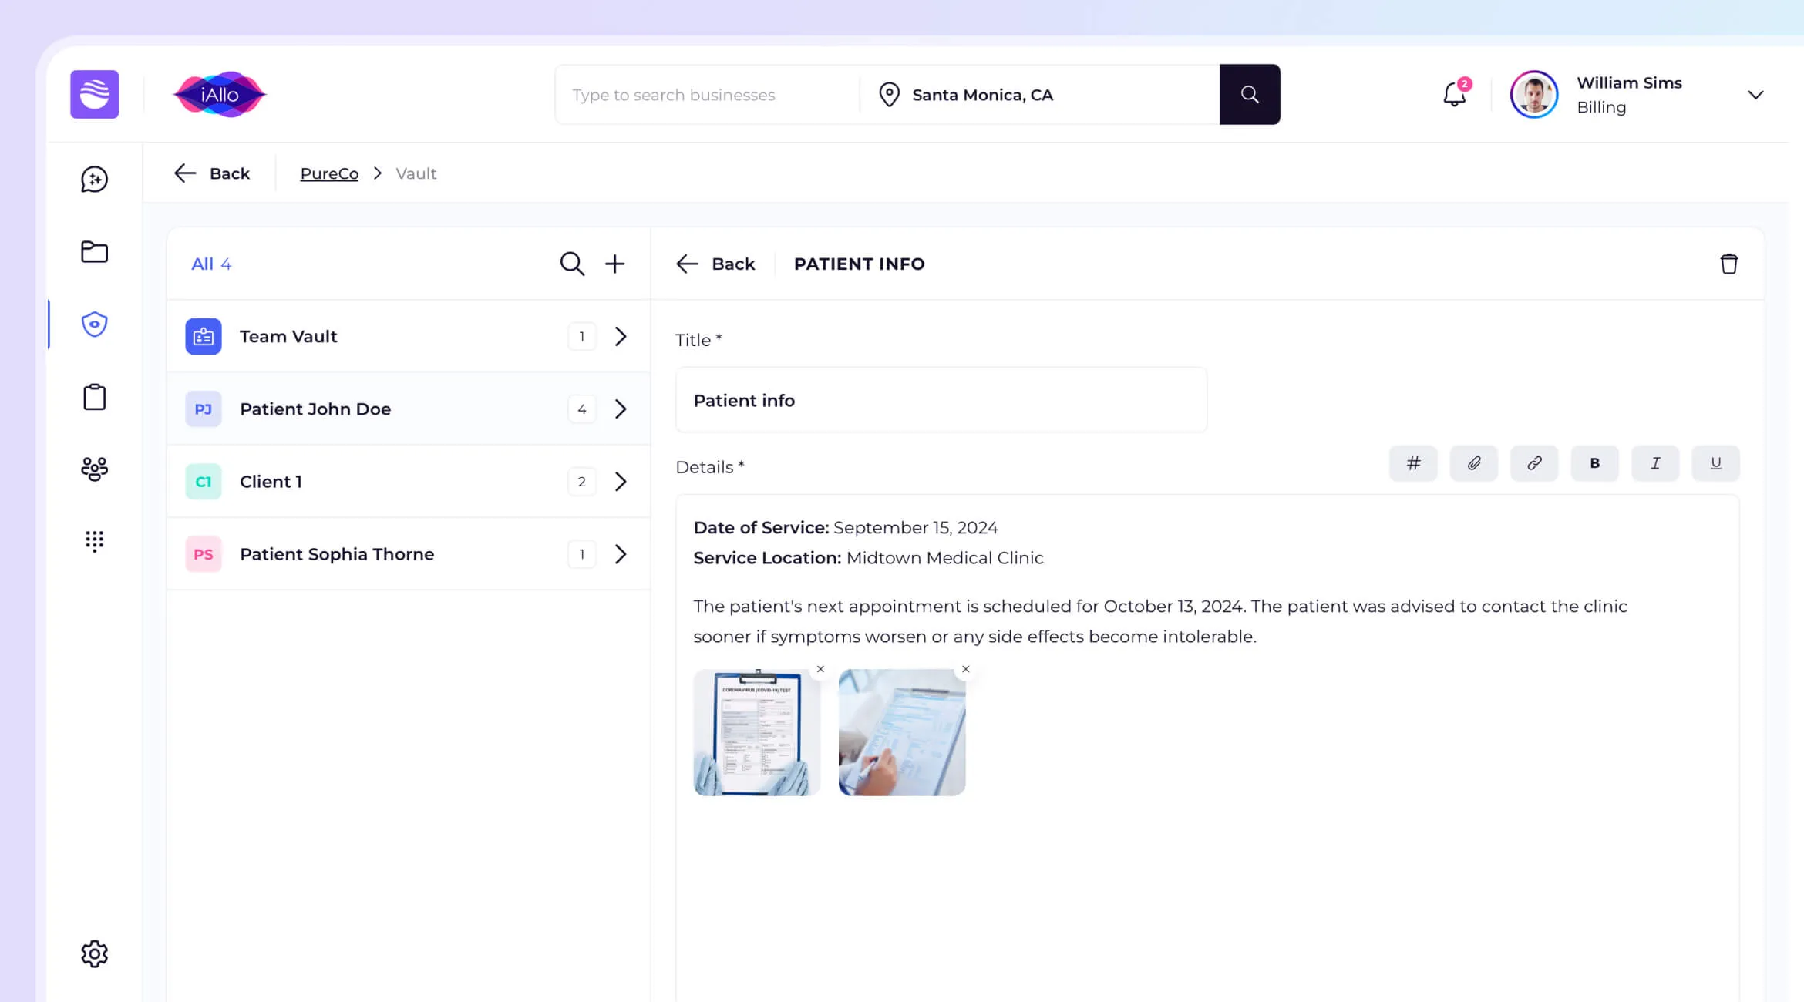
Task: Open settings gear in sidebar
Action: coord(94,953)
